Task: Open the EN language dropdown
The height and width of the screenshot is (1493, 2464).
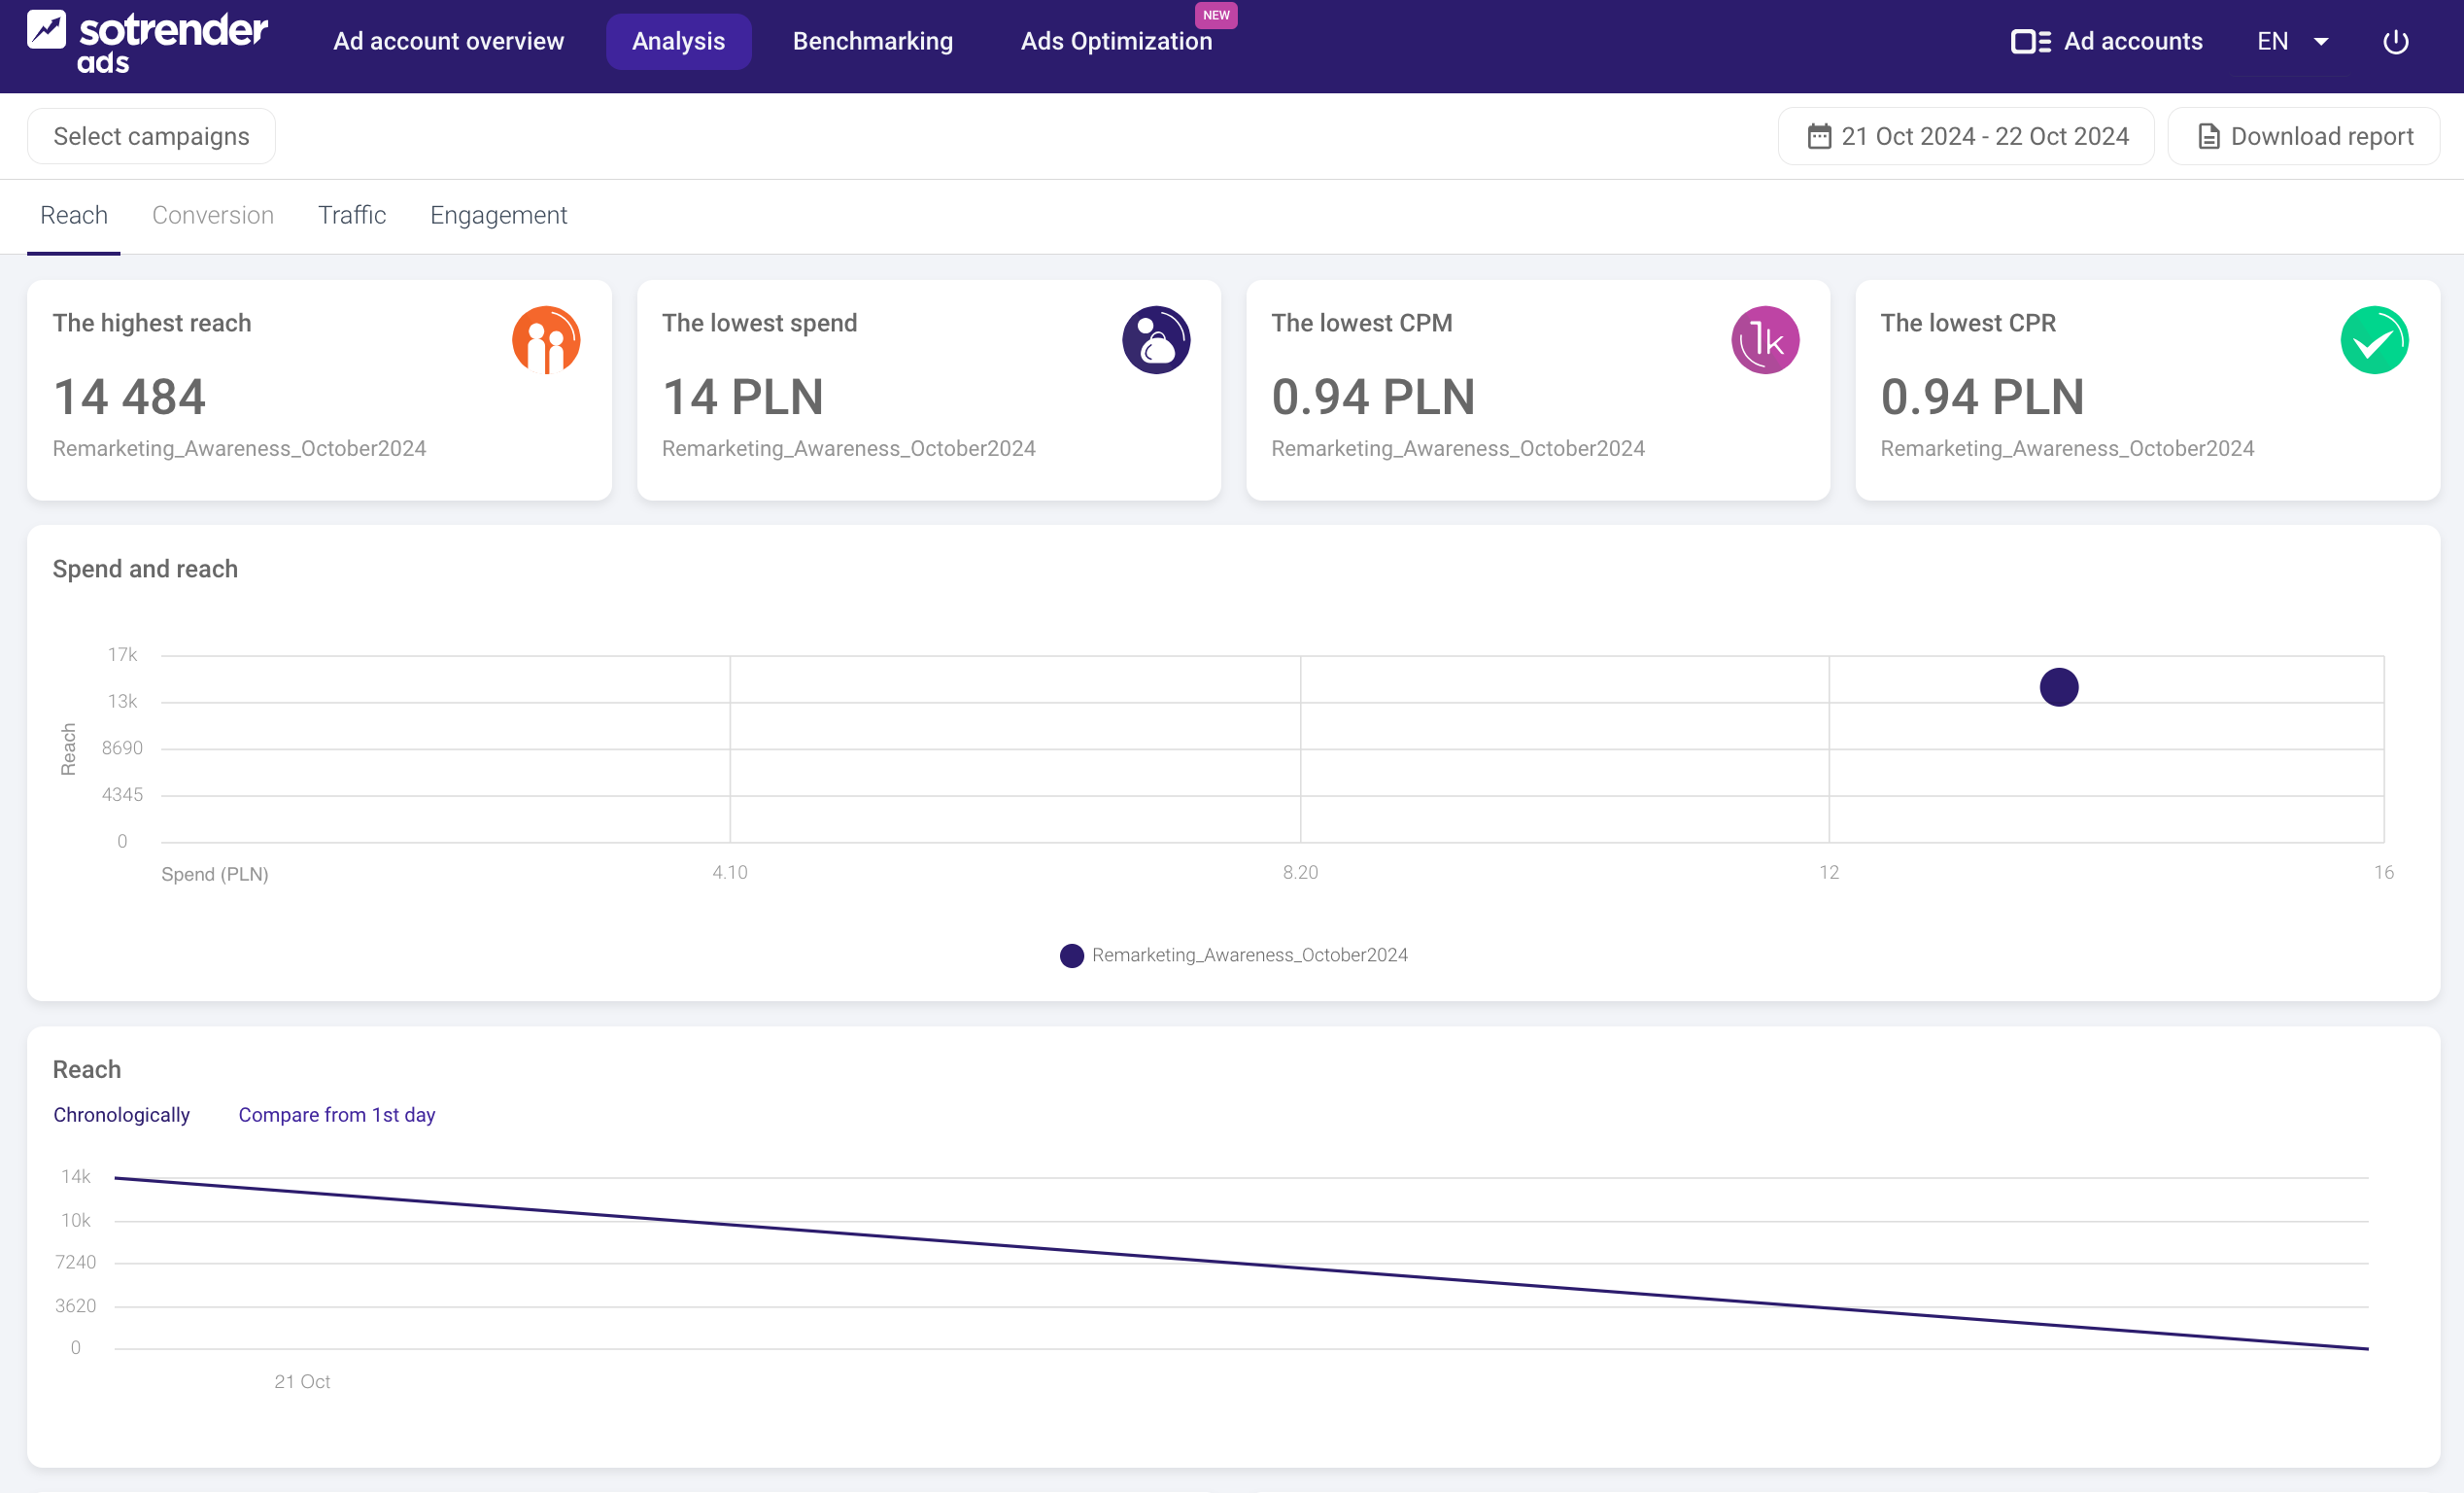Action: (x=2292, y=42)
